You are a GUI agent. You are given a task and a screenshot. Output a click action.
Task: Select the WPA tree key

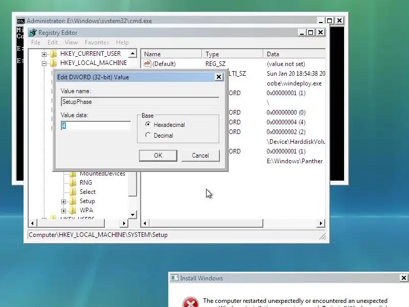coord(86,210)
